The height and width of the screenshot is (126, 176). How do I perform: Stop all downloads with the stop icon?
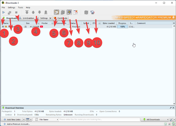pos(16,12)
